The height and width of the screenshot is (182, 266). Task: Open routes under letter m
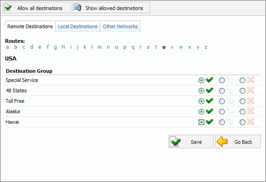[99, 47]
